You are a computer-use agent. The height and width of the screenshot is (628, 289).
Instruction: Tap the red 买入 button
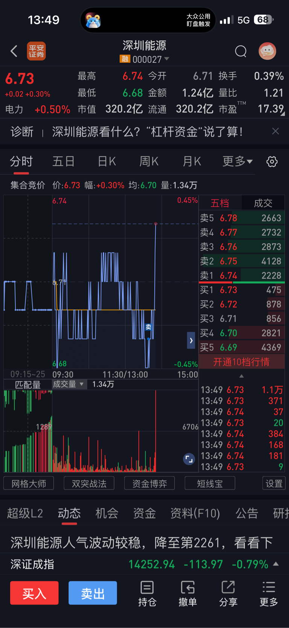click(34, 593)
